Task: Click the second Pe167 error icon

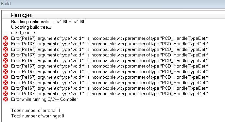Action: pyautogui.click(x=6, y=44)
